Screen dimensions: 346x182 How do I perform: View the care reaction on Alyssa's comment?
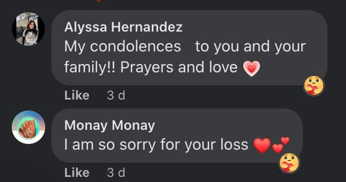coord(314,86)
